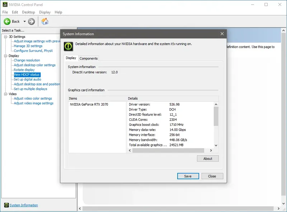Click the green Back arrow icon
287x212 pixels.
coord(7,21)
